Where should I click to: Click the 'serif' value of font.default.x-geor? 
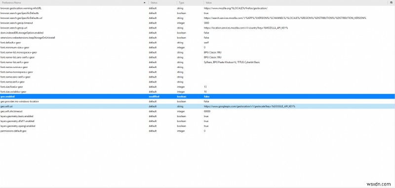click(206, 43)
